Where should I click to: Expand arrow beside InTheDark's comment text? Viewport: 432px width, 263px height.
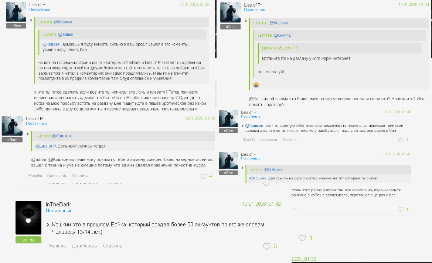(x=48, y=225)
